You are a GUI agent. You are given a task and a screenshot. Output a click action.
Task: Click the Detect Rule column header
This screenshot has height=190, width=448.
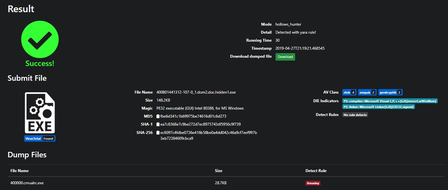(316, 171)
